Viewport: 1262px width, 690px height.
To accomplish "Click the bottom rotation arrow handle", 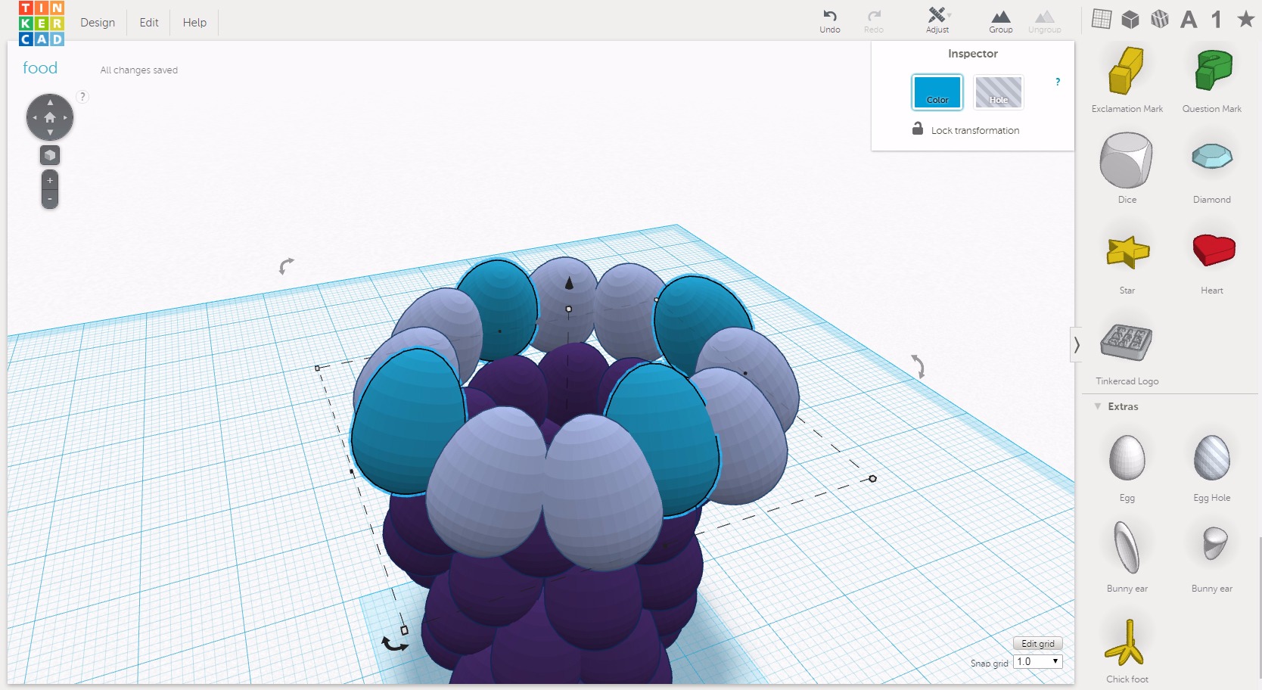I will click(x=394, y=645).
